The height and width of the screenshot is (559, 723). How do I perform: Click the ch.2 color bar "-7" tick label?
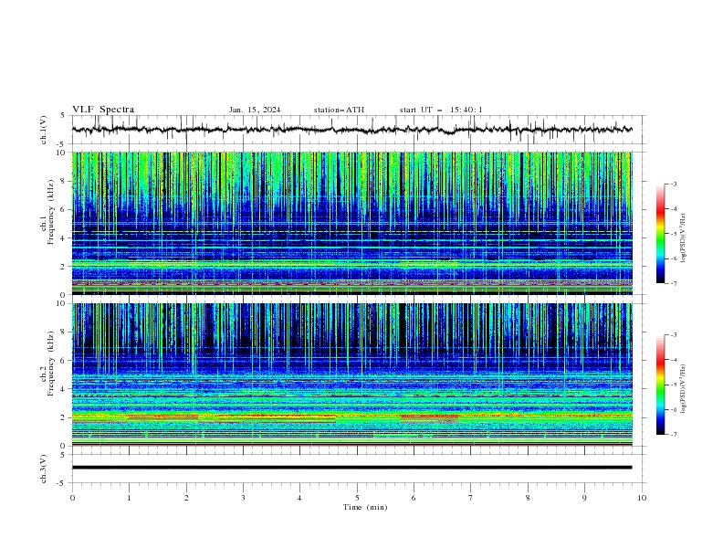click(674, 435)
